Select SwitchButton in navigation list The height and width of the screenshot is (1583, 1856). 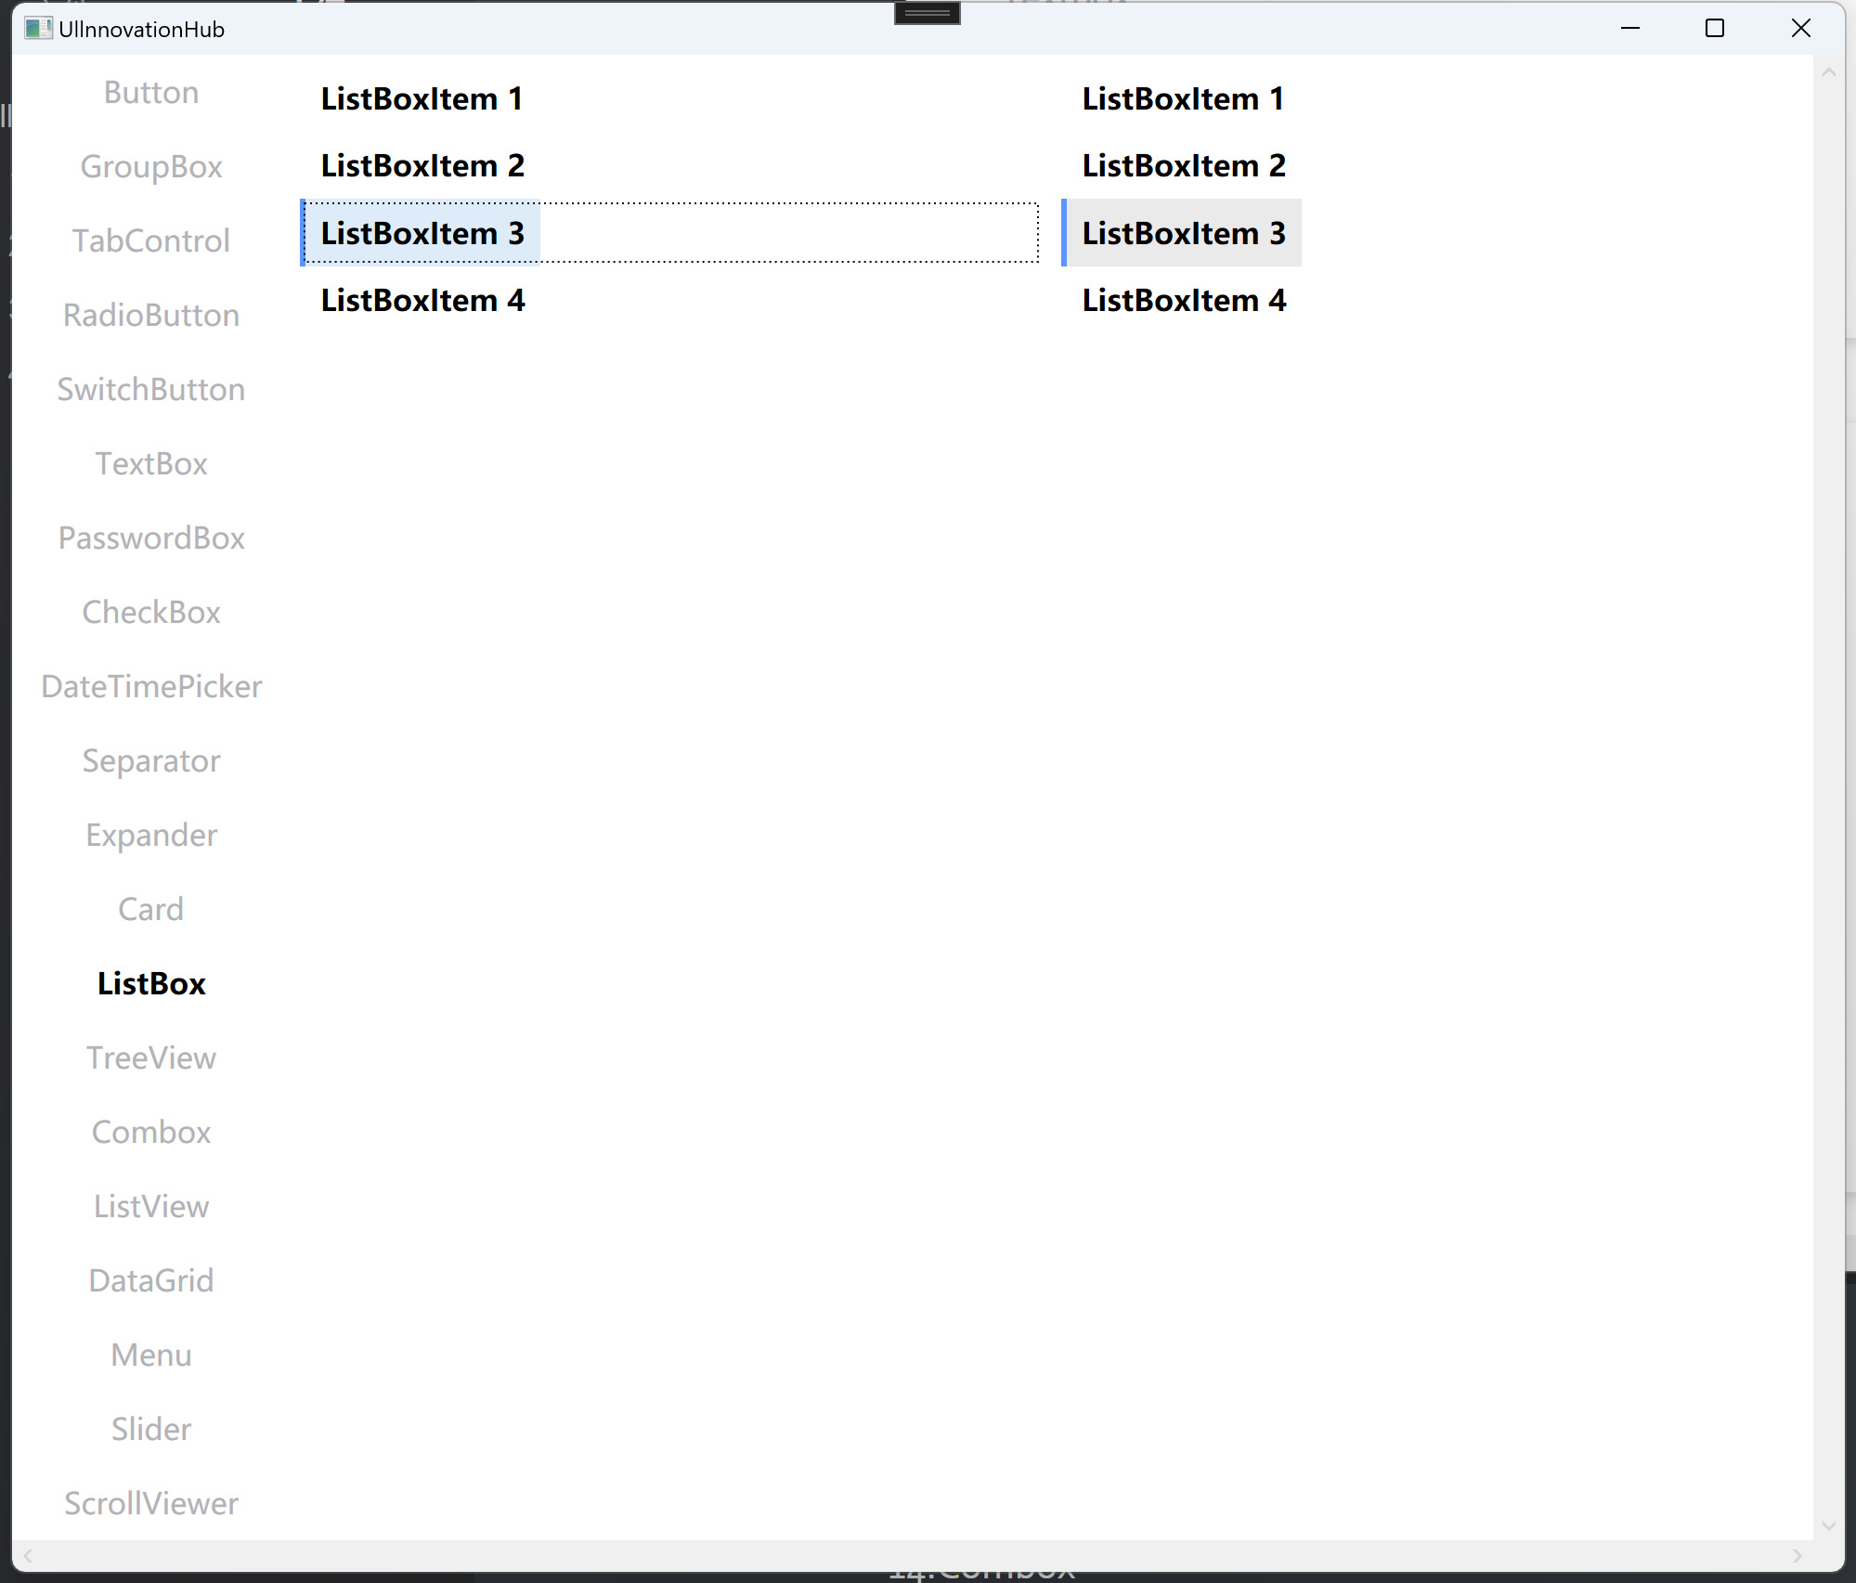pyautogui.click(x=151, y=389)
